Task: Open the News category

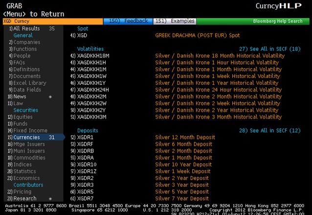Action: pyautogui.click(x=20, y=97)
